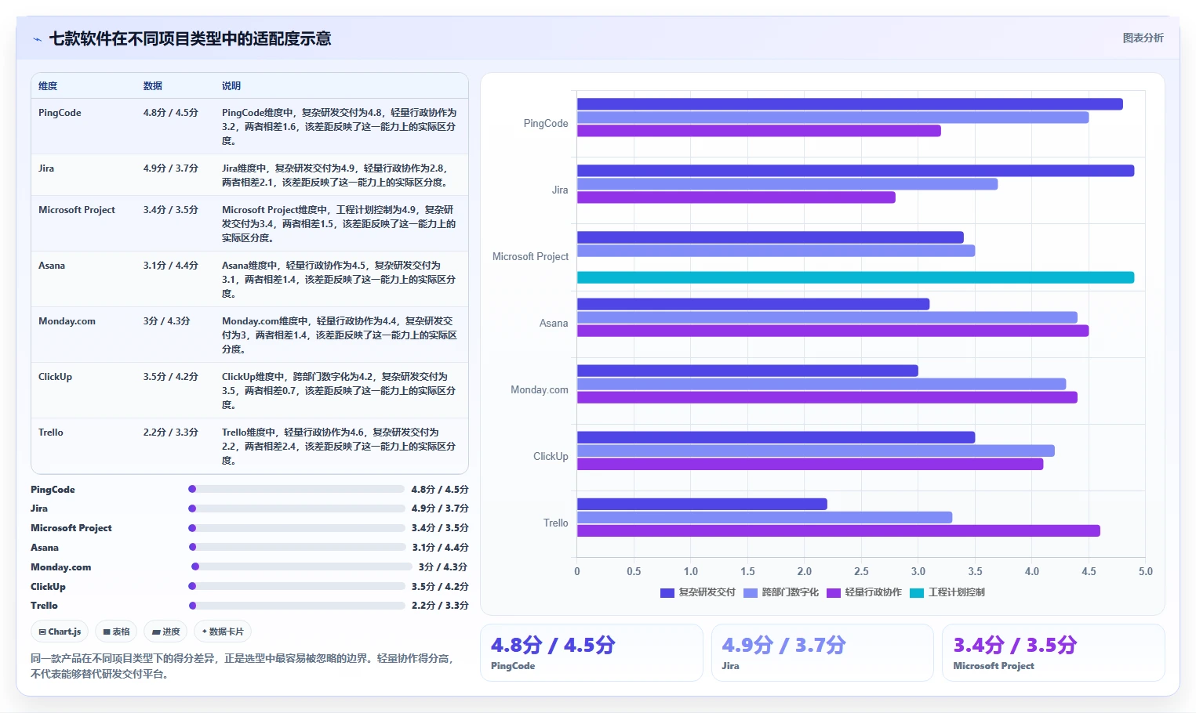Image resolution: width=1196 pixels, height=713 pixels.
Task: Open the Microsoft Project score card
Action: point(1053,653)
